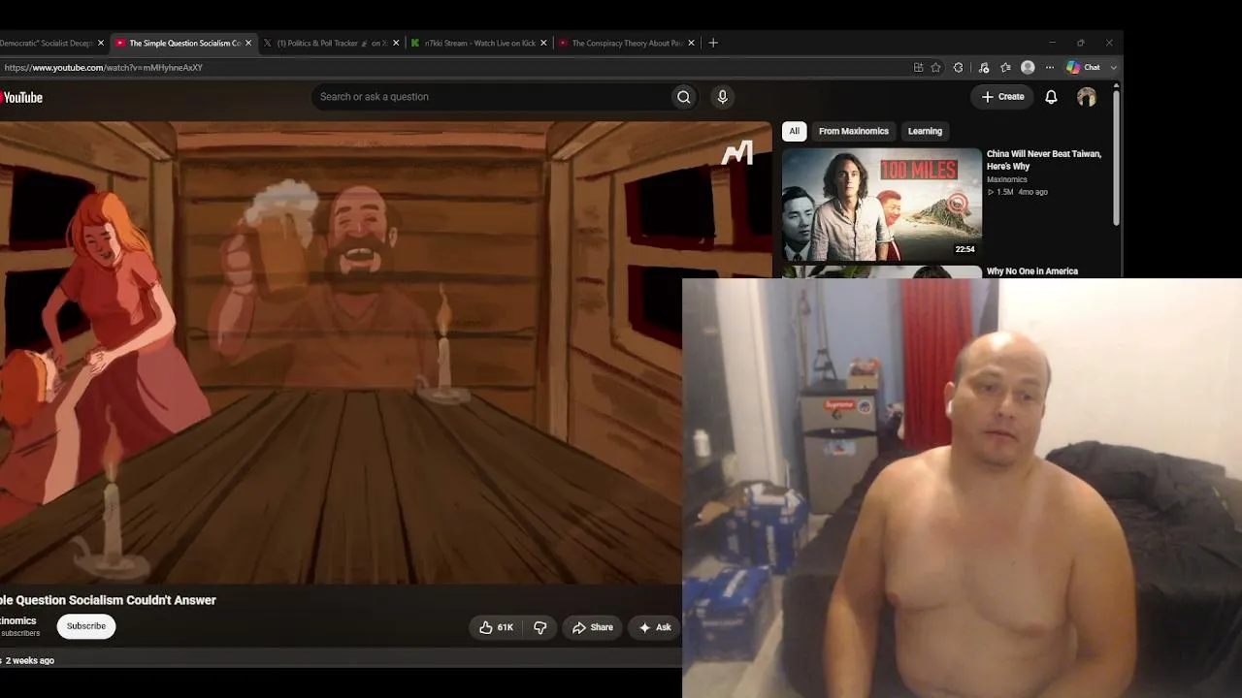Open the Copilot Chat button
Screen dimensions: 1242x698
tap(1084, 68)
